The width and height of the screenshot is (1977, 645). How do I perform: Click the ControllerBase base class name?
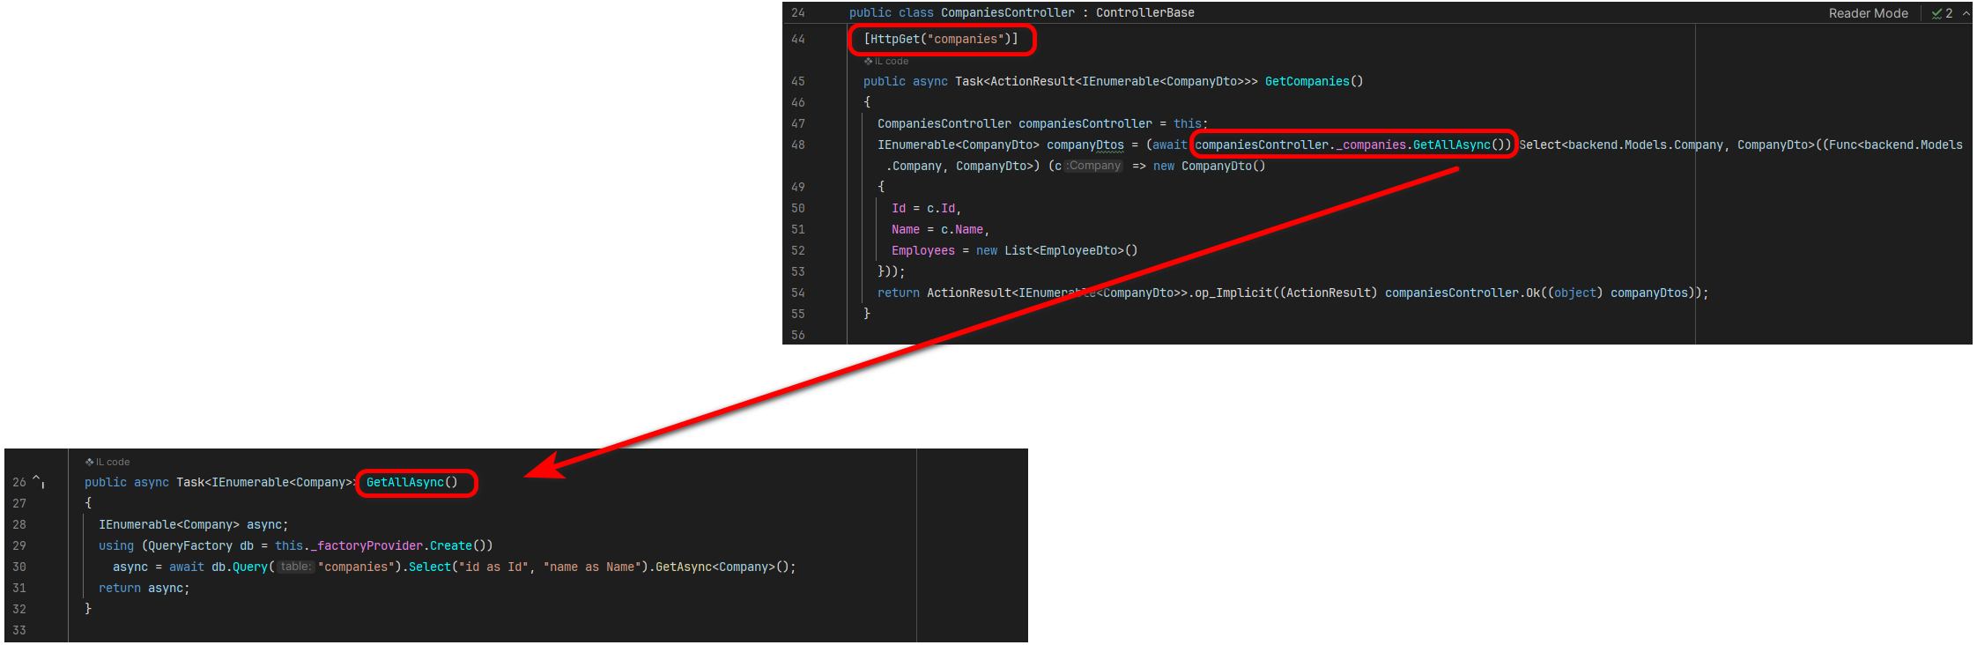click(x=1144, y=13)
